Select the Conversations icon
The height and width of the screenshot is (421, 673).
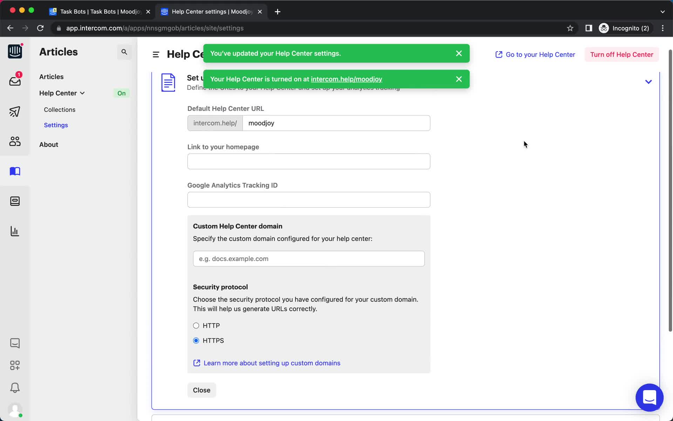tap(14, 343)
